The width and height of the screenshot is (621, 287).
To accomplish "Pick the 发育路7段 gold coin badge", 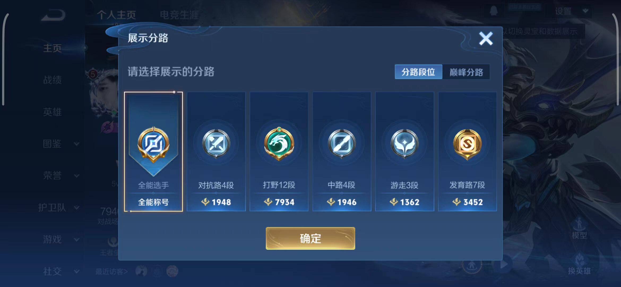I will pyautogui.click(x=467, y=151).
